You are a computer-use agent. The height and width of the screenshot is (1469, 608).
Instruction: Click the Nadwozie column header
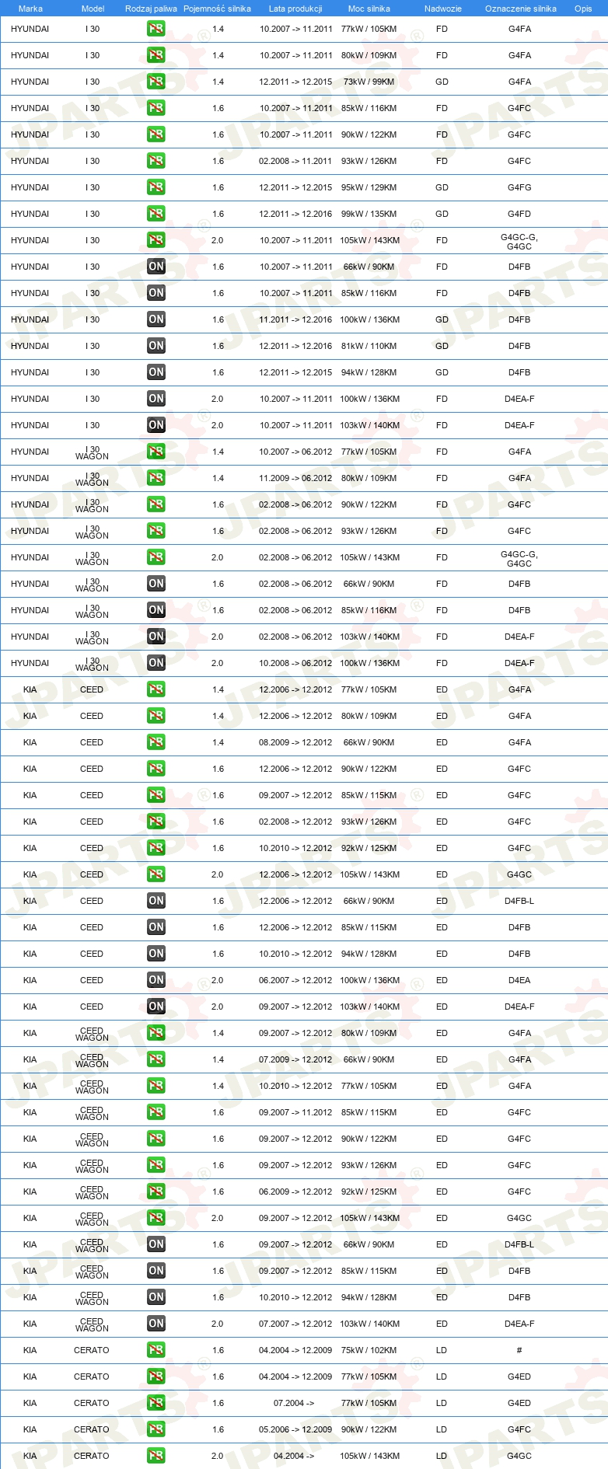pyautogui.click(x=443, y=9)
